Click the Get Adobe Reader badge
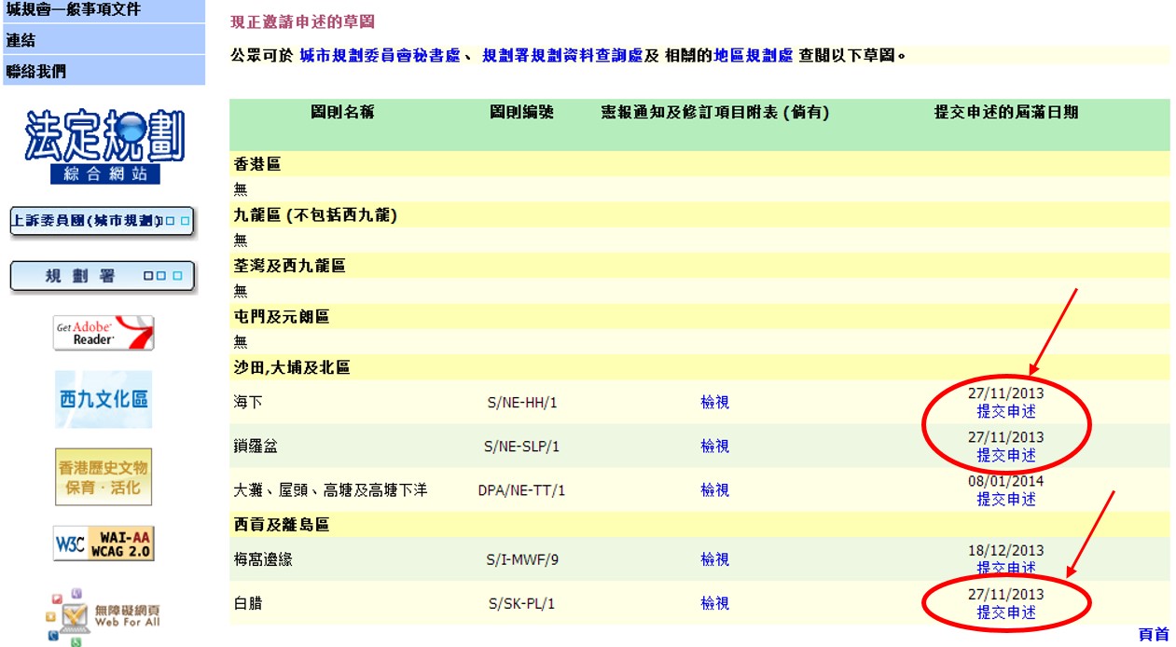Viewport: 1176px width, 647px height. [104, 333]
